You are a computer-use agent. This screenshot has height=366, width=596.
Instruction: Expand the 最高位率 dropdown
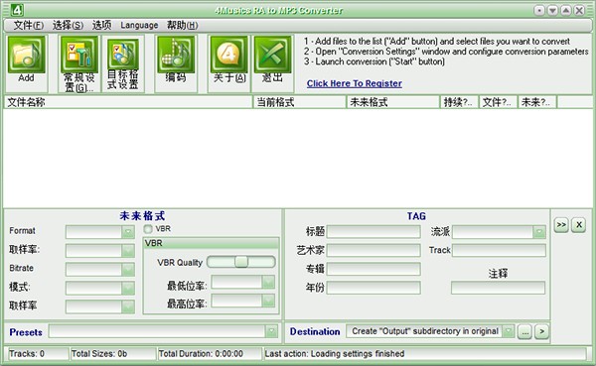click(x=268, y=301)
